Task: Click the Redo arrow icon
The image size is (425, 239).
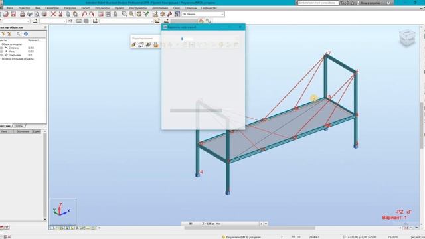Action: coord(92,14)
